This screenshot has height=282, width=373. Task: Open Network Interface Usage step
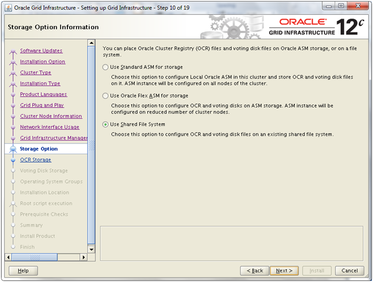[50, 127]
